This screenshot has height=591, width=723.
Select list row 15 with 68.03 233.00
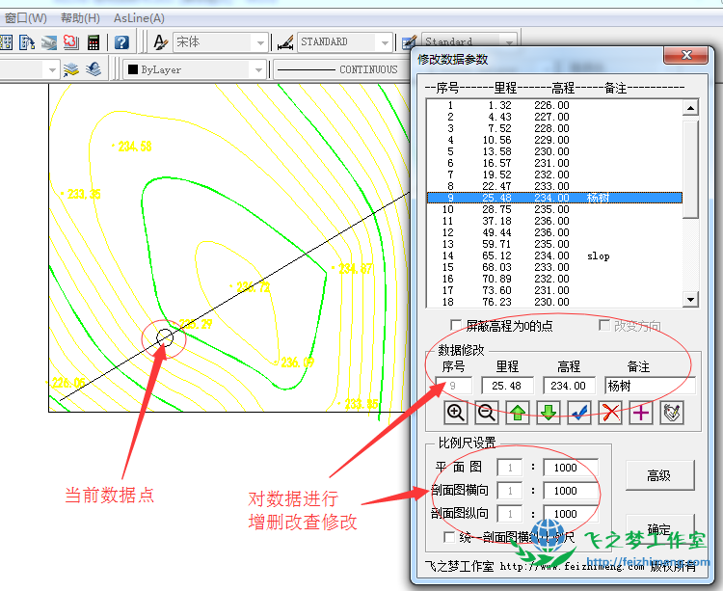pos(554,267)
